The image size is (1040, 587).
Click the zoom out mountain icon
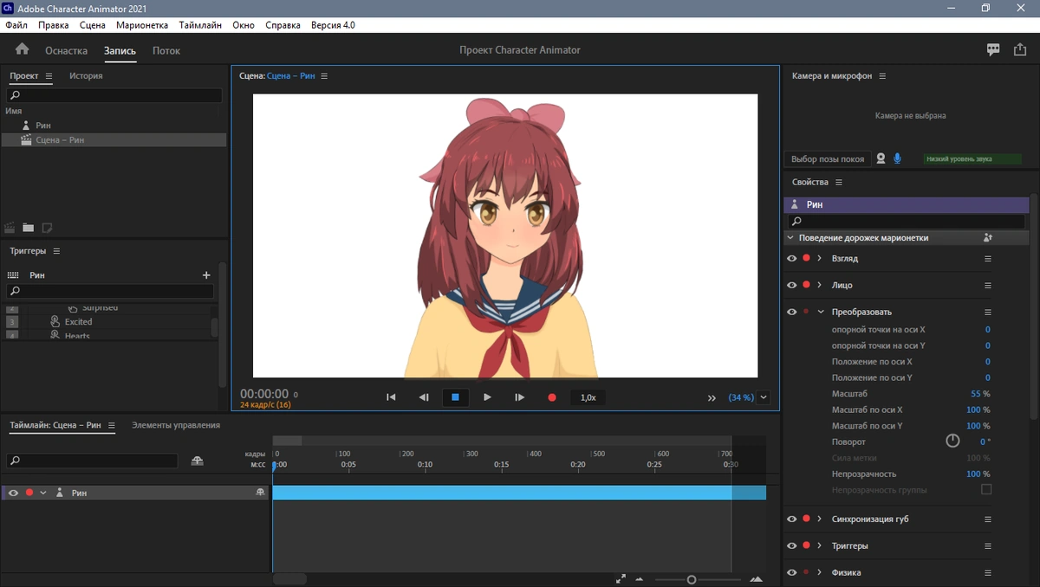(x=640, y=579)
